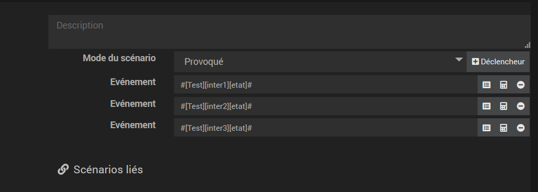Focus the #[Test][inter1][etat]# event field
Image resolution: width=538 pixels, height=192 pixels.
click(x=326, y=85)
